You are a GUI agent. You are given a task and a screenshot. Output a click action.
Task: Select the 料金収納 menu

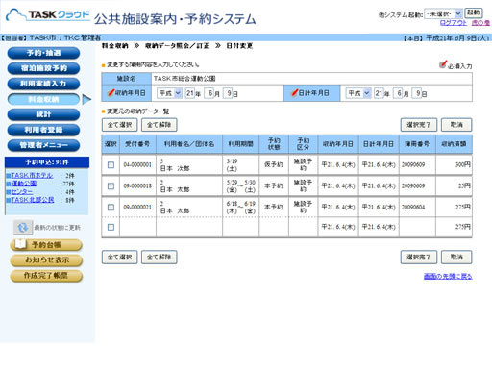pos(43,99)
